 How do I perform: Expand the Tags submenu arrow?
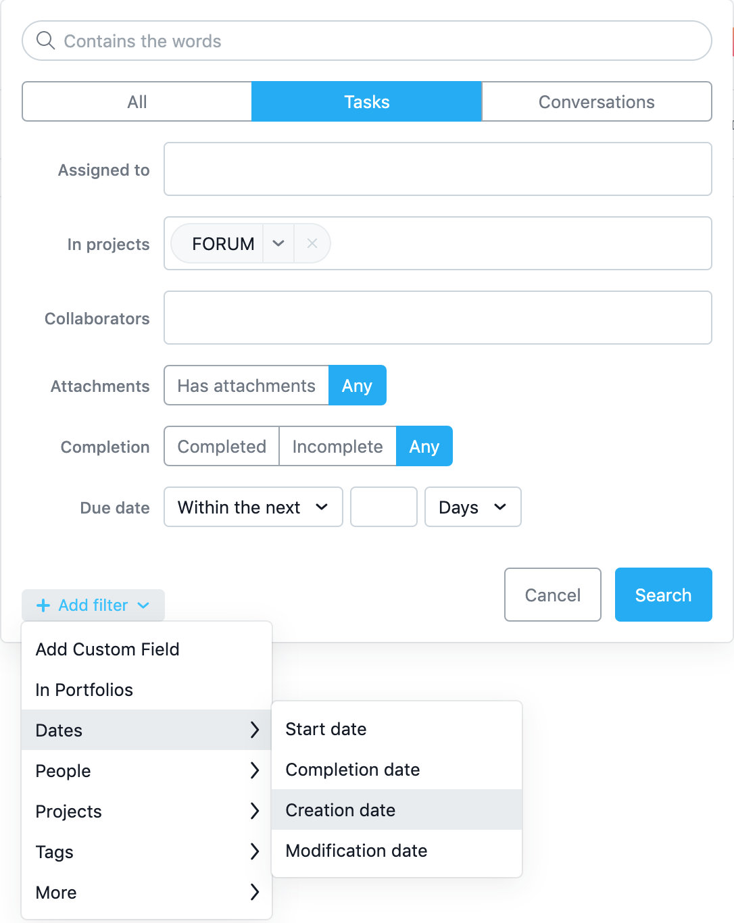255,851
